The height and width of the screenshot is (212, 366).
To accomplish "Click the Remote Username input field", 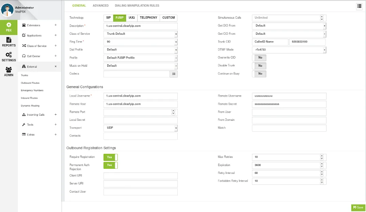I will [x=289, y=96].
